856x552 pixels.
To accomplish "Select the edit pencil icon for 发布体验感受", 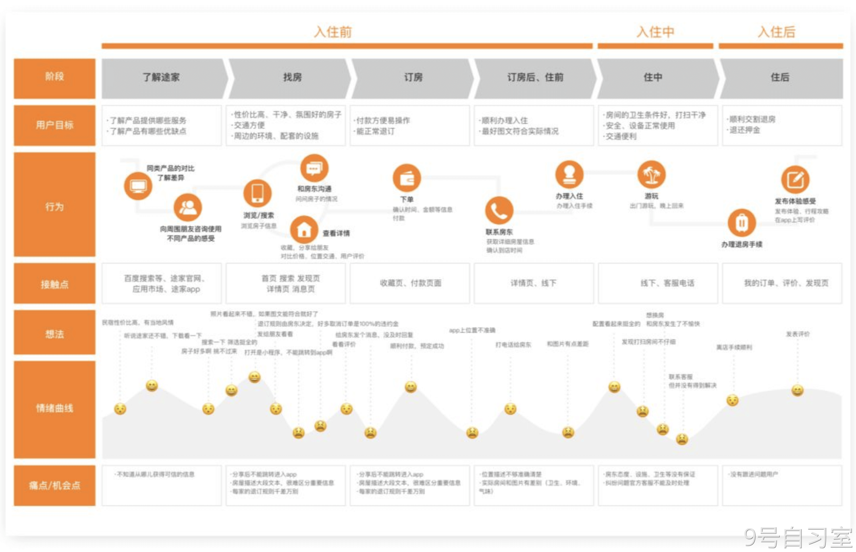I will coord(795,179).
